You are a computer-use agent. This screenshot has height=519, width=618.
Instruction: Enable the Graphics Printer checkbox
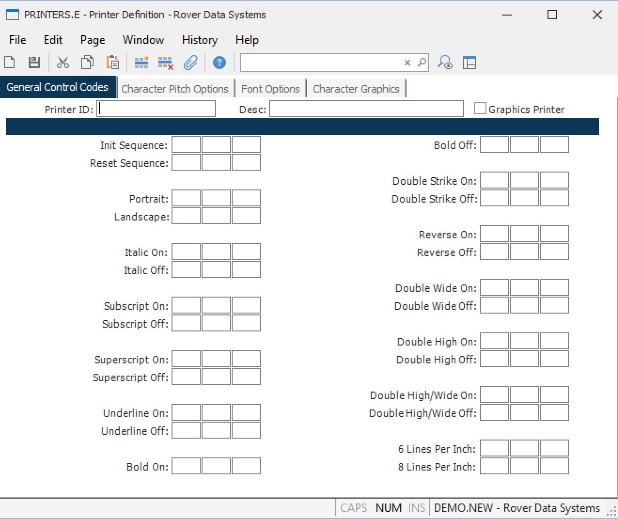[x=480, y=109]
